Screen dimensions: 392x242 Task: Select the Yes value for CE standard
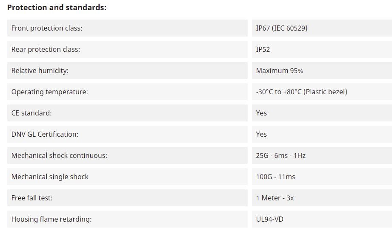point(261,113)
